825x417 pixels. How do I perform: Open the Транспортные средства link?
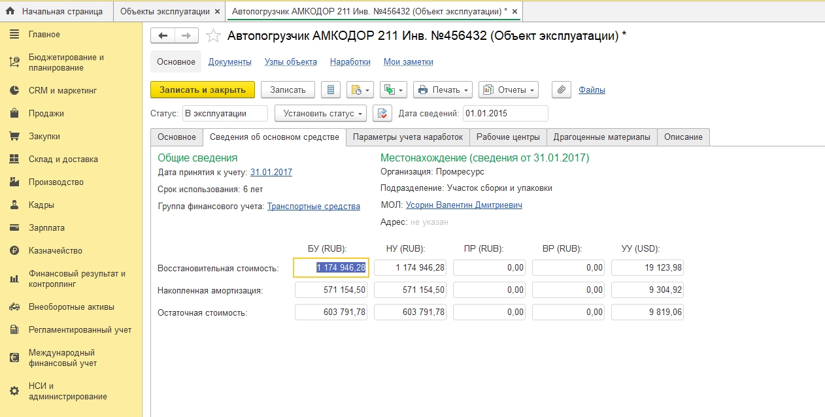click(x=314, y=207)
